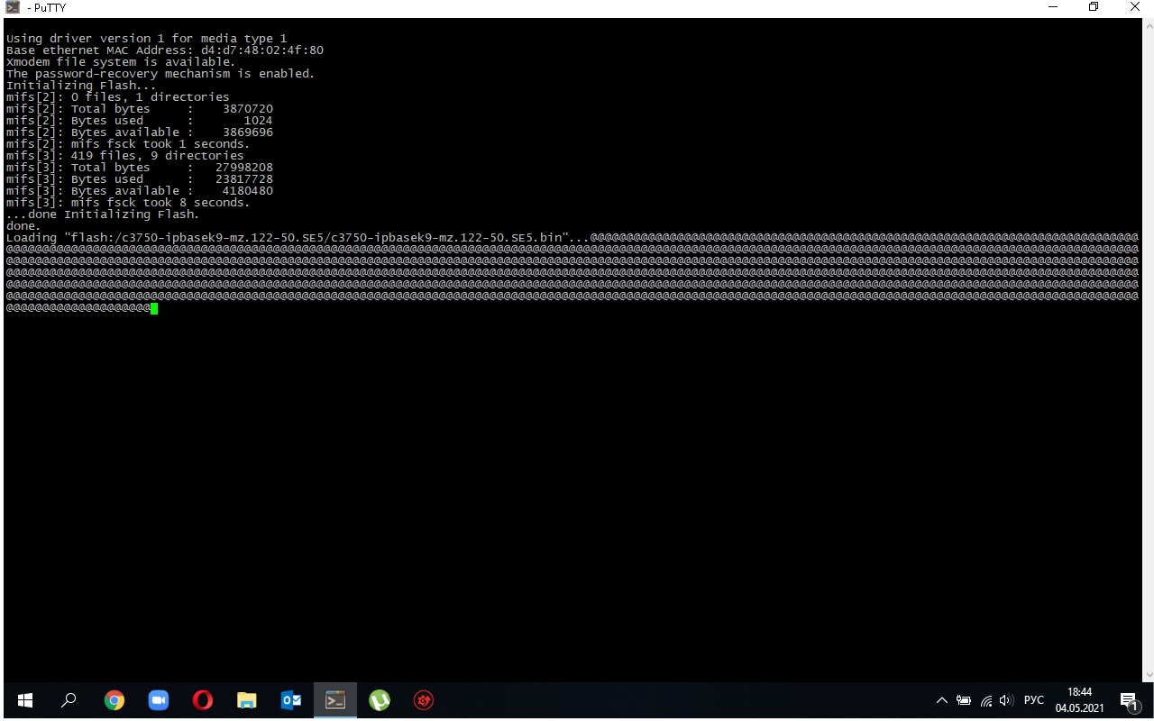Viewport: 1154px width, 721px height.
Task: Click the 'Base ethernet MAC Address' line
Action: point(164,50)
